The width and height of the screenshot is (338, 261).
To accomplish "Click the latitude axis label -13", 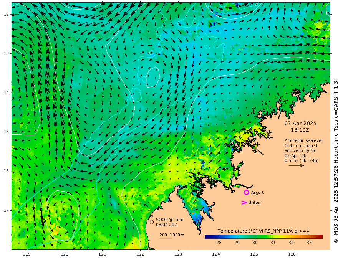I will (6, 53).
